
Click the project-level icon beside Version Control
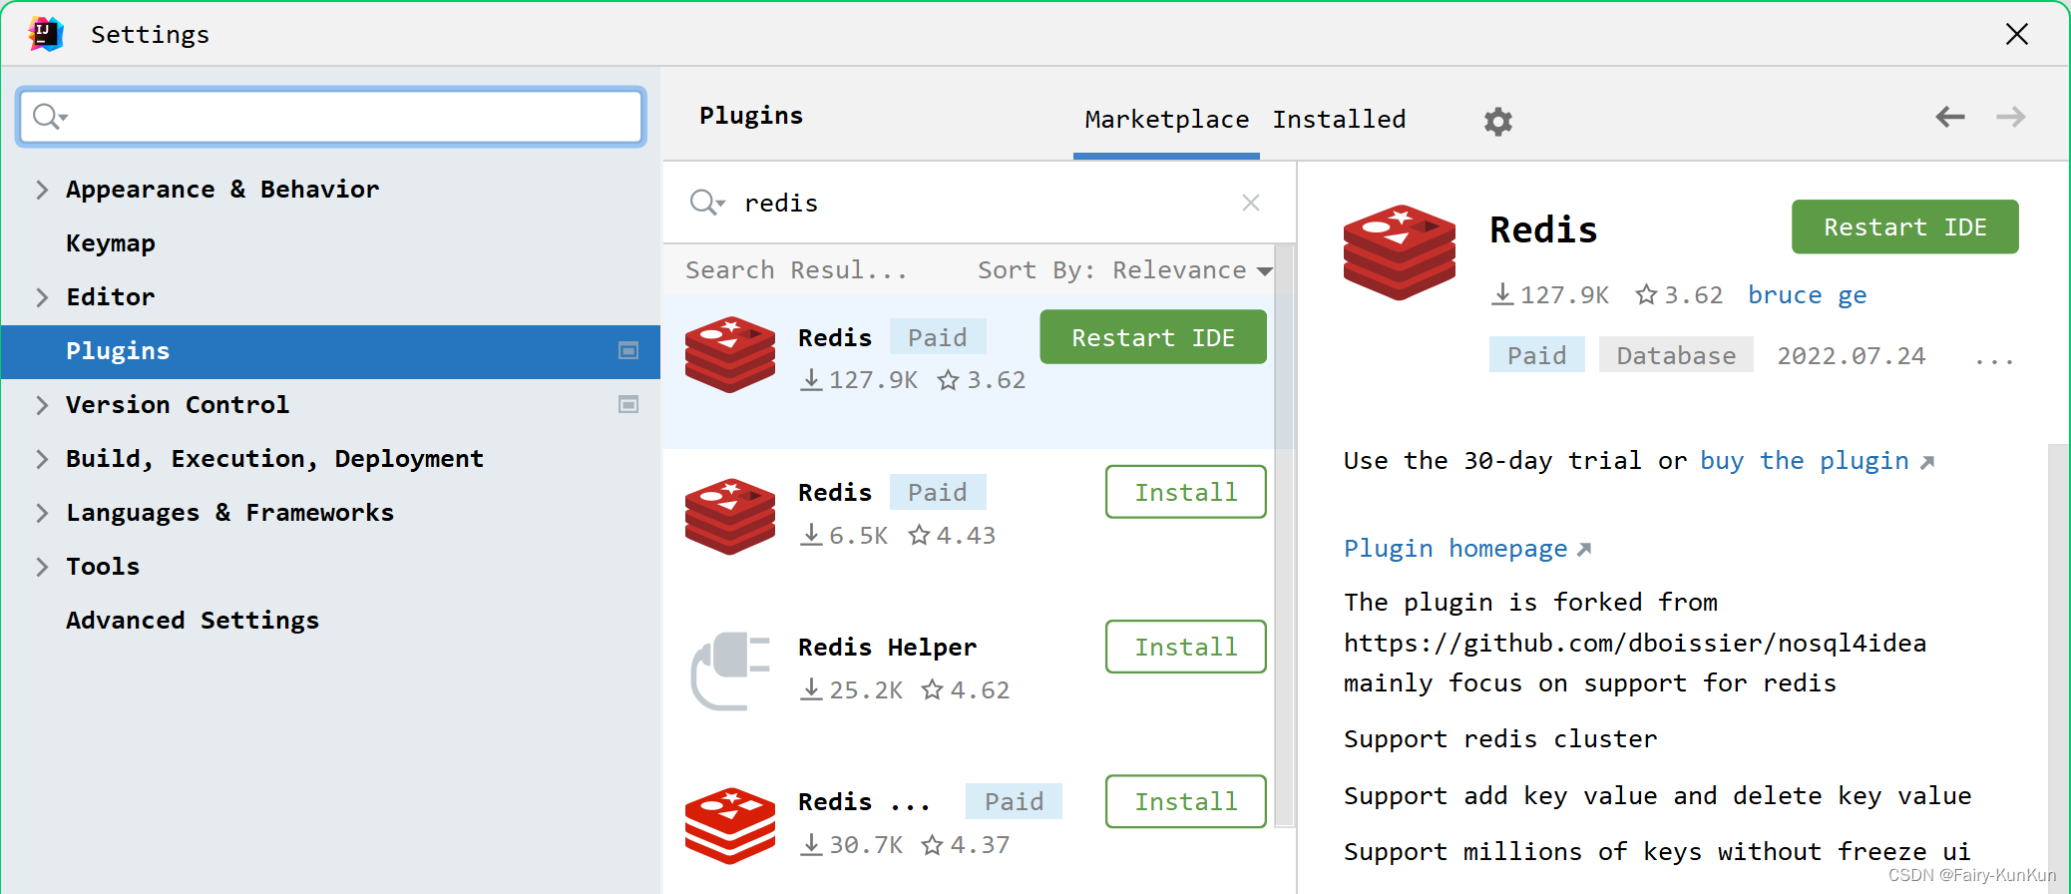(x=628, y=404)
